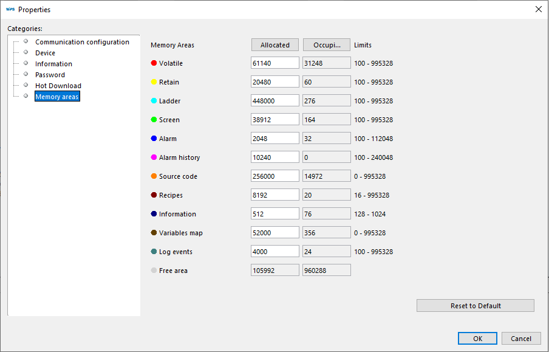Select the Device category

[x=44, y=52]
